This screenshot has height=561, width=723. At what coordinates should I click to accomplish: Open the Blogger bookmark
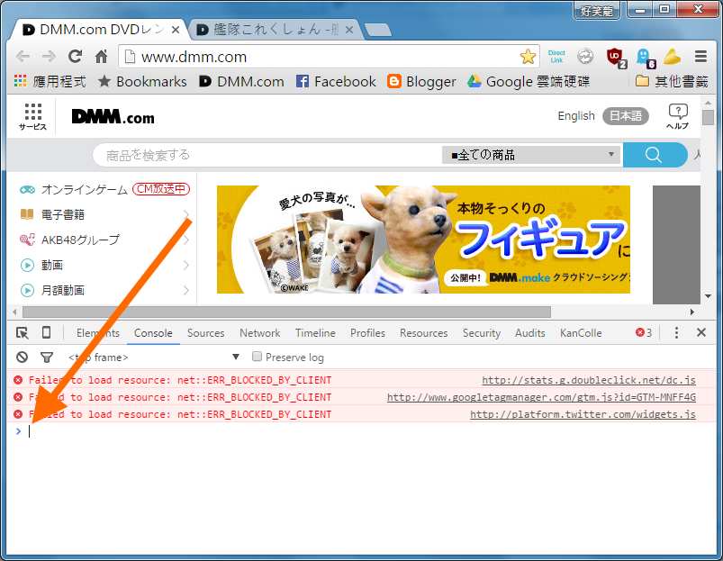(421, 82)
